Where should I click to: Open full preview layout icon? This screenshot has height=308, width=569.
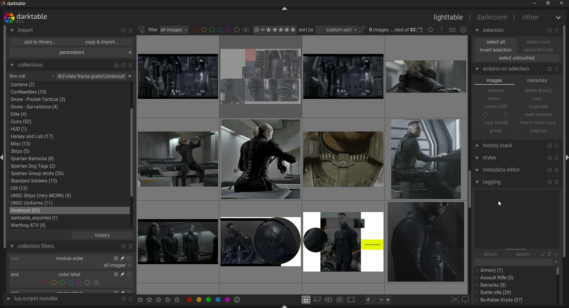(x=351, y=300)
